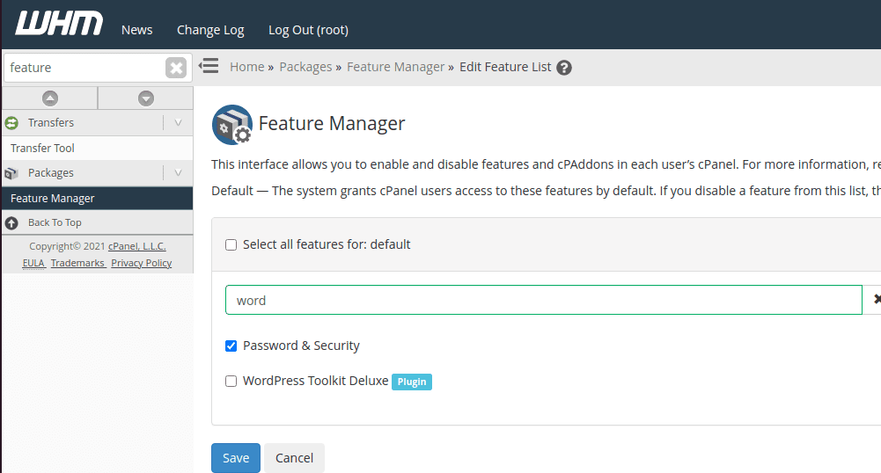This screenshot has height=473, width=881.
Task: Click the Save button
Action: pos(236,458)
